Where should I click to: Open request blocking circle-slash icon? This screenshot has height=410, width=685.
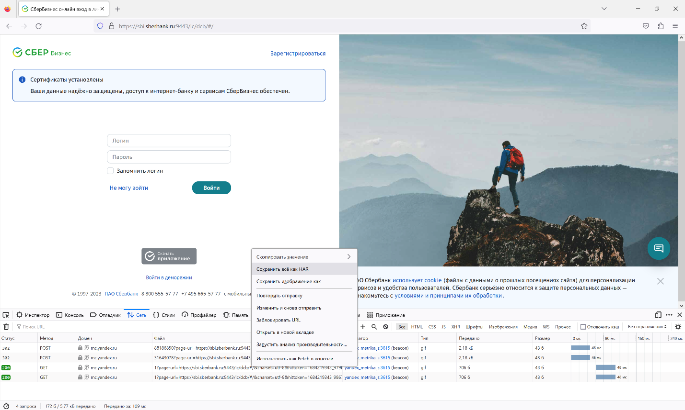[385, 327]
